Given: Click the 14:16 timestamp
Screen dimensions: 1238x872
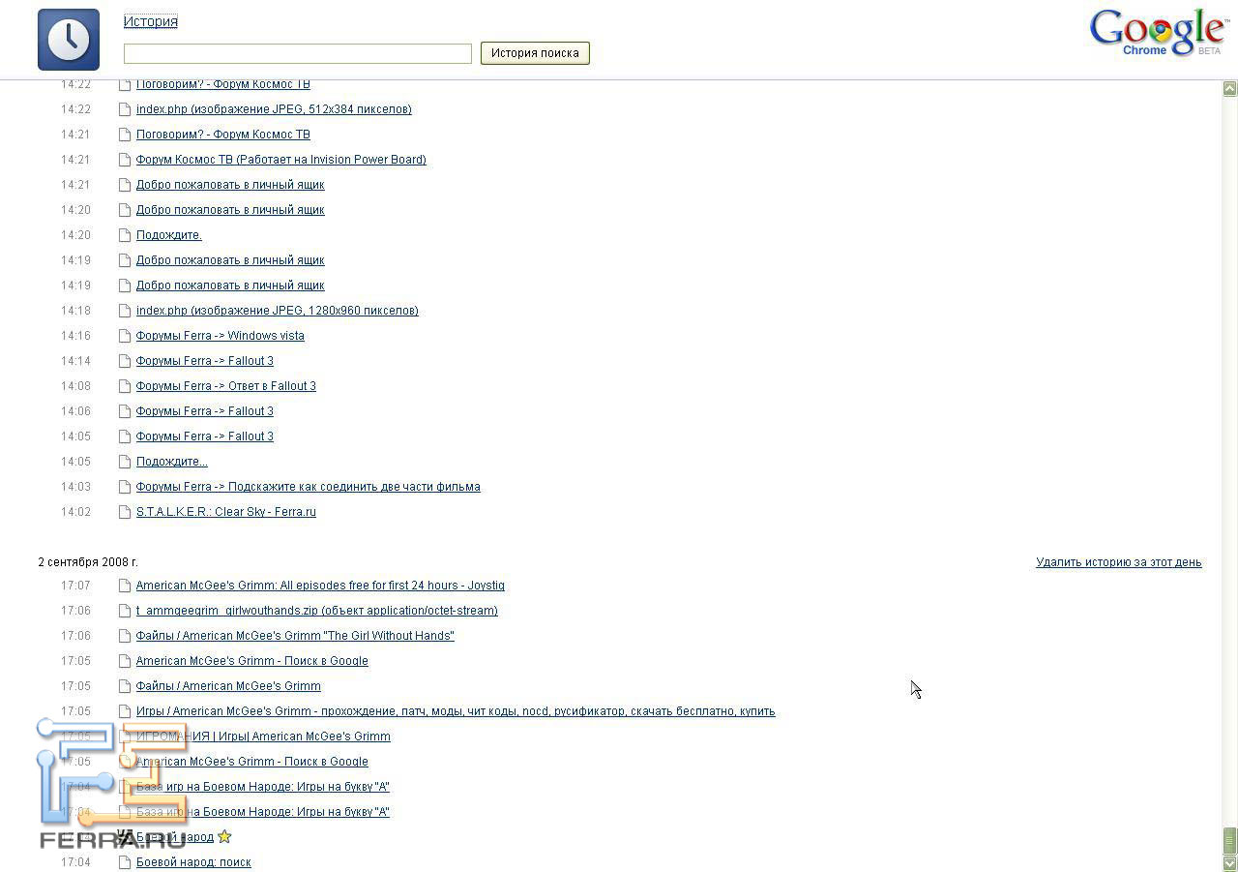Looking at the screenshot, I should click(x=75, y=336).
